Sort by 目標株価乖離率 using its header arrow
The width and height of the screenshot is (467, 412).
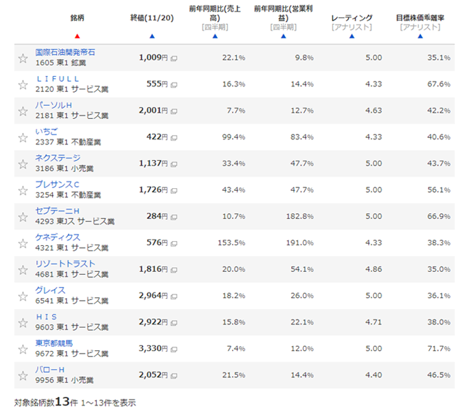click(x=420, y=36)
